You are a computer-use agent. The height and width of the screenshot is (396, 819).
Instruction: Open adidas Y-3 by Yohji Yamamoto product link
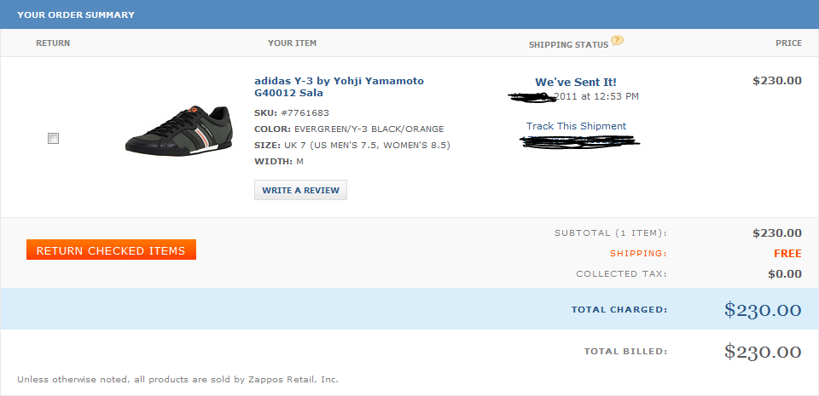339,87
